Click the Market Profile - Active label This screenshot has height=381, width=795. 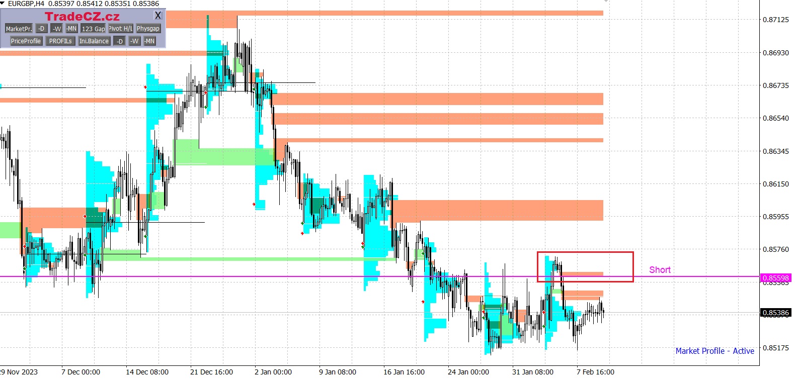coord(714,351)
